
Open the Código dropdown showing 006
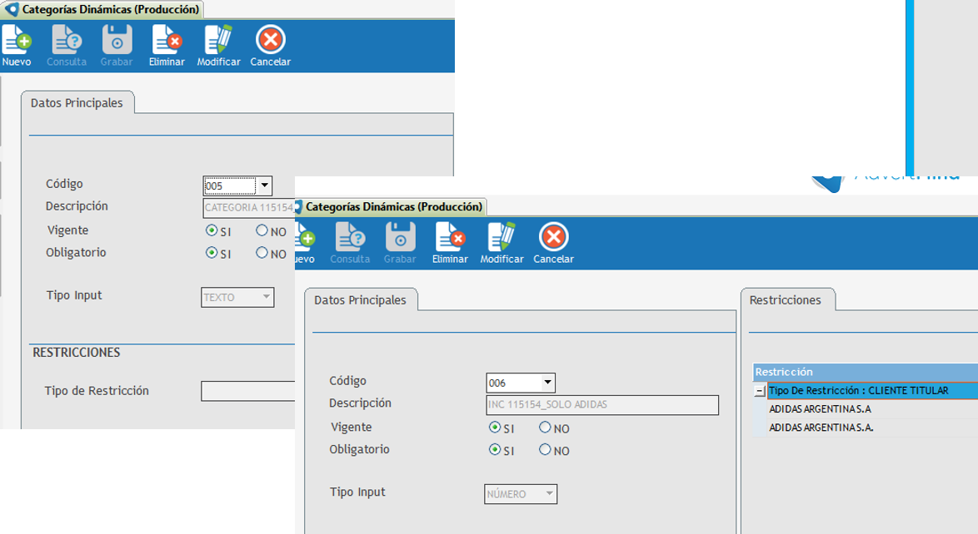547,383
